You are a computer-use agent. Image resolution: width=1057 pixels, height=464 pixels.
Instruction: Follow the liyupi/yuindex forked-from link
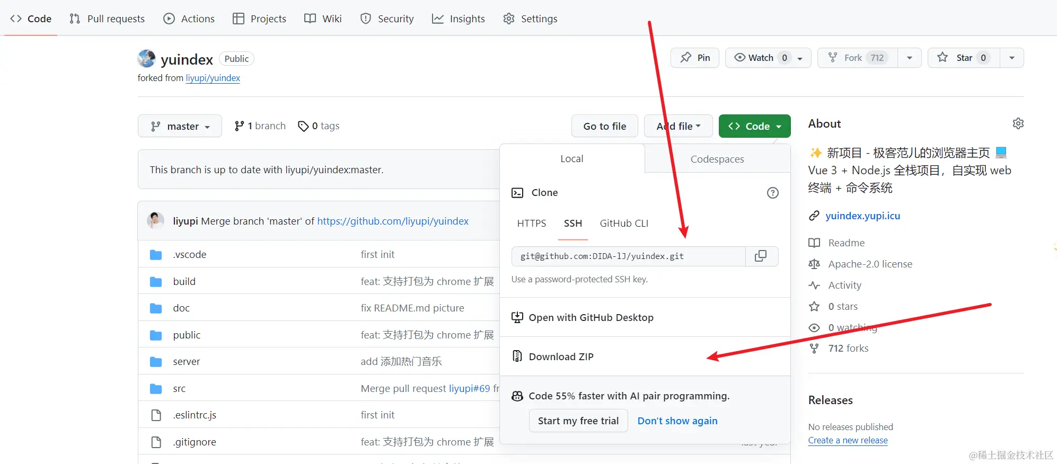pos(213,78)
